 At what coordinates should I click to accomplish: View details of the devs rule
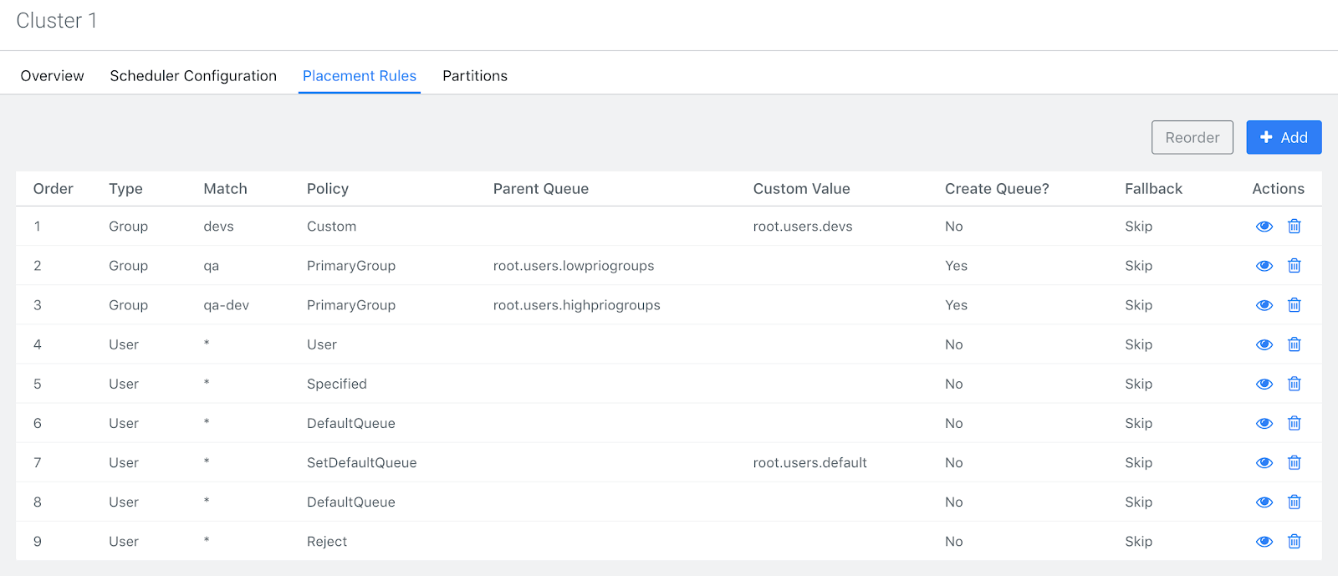pyautogui.click(x=1264, y=227)
